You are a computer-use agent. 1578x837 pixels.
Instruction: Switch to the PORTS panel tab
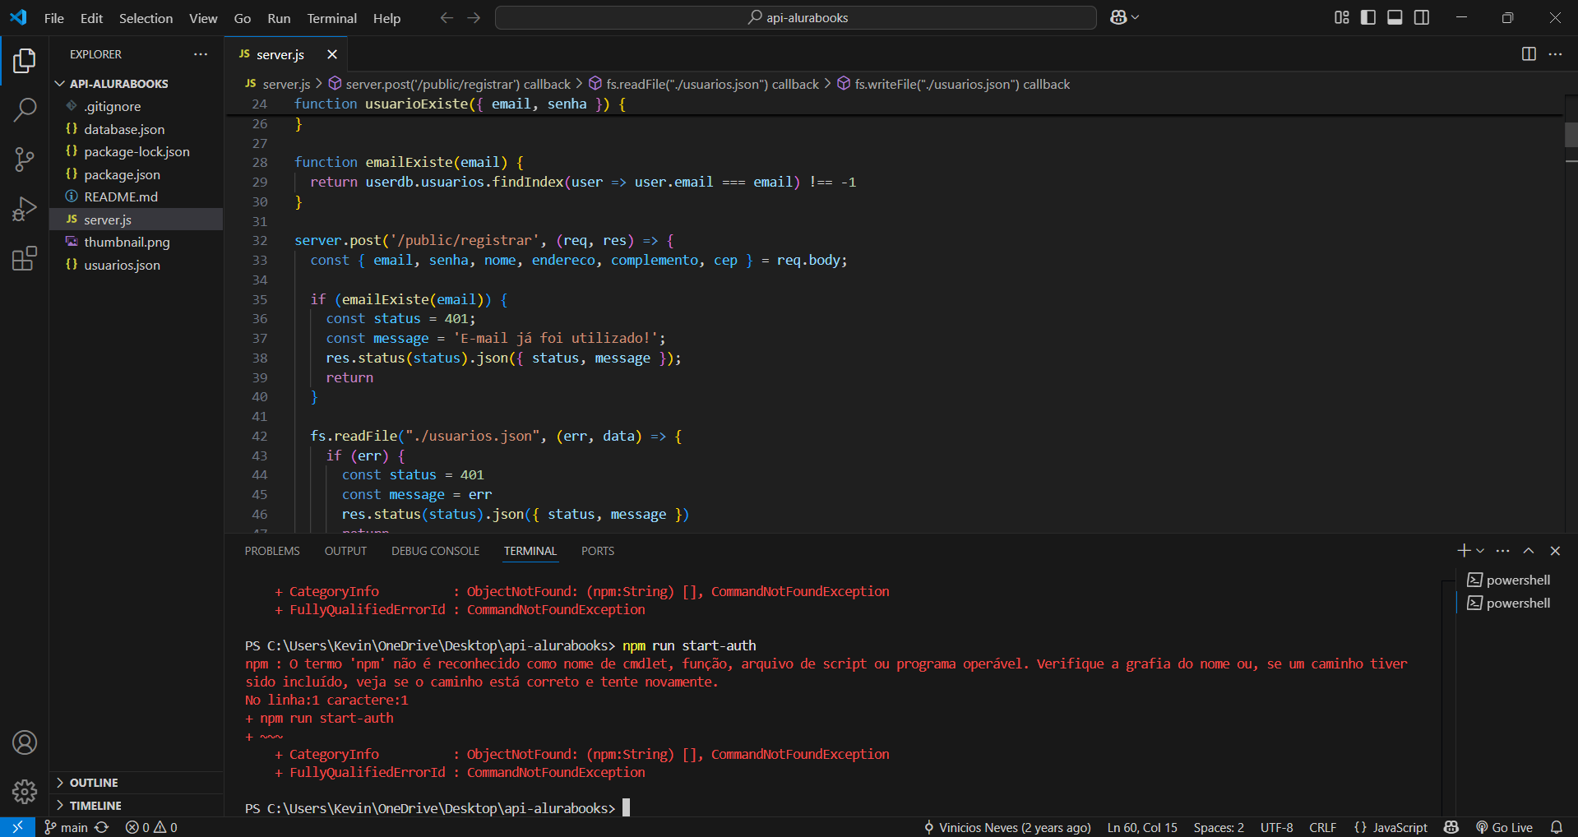coord(598,551)
